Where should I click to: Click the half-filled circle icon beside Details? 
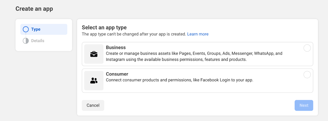26,41
